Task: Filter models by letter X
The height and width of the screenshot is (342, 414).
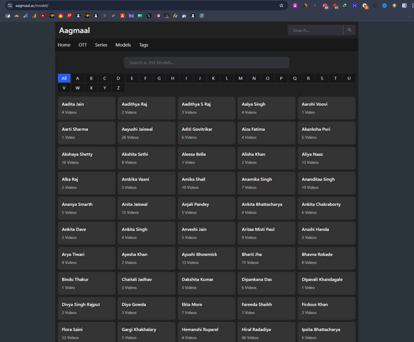Action: 91,88
